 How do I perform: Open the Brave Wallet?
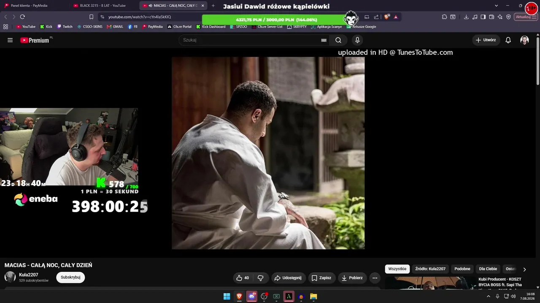coord(491,17)
